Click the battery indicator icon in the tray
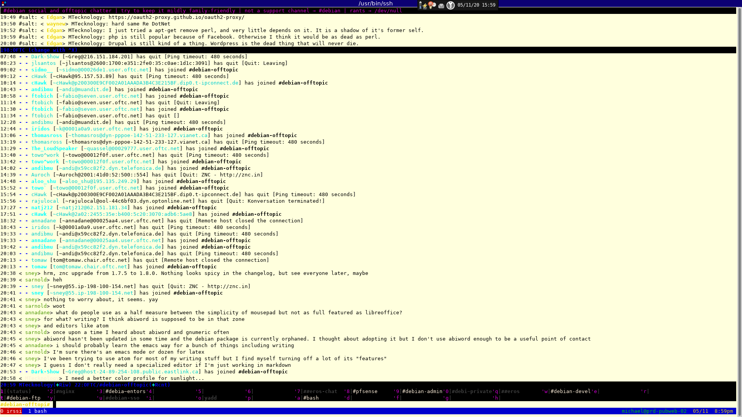The height and width of the screenshot is (417, 742). tap(421, 5)
